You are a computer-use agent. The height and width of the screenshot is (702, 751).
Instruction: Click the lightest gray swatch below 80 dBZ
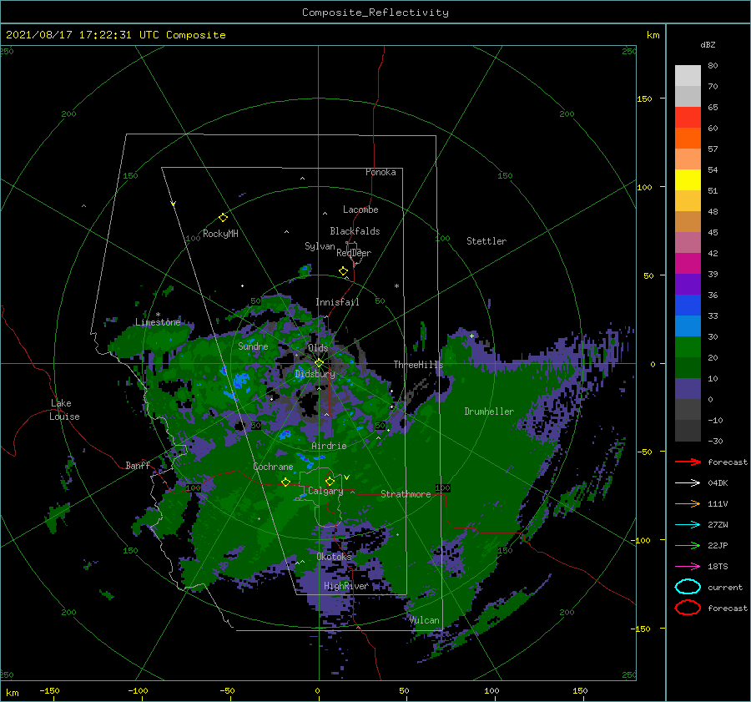coord(688,76)
